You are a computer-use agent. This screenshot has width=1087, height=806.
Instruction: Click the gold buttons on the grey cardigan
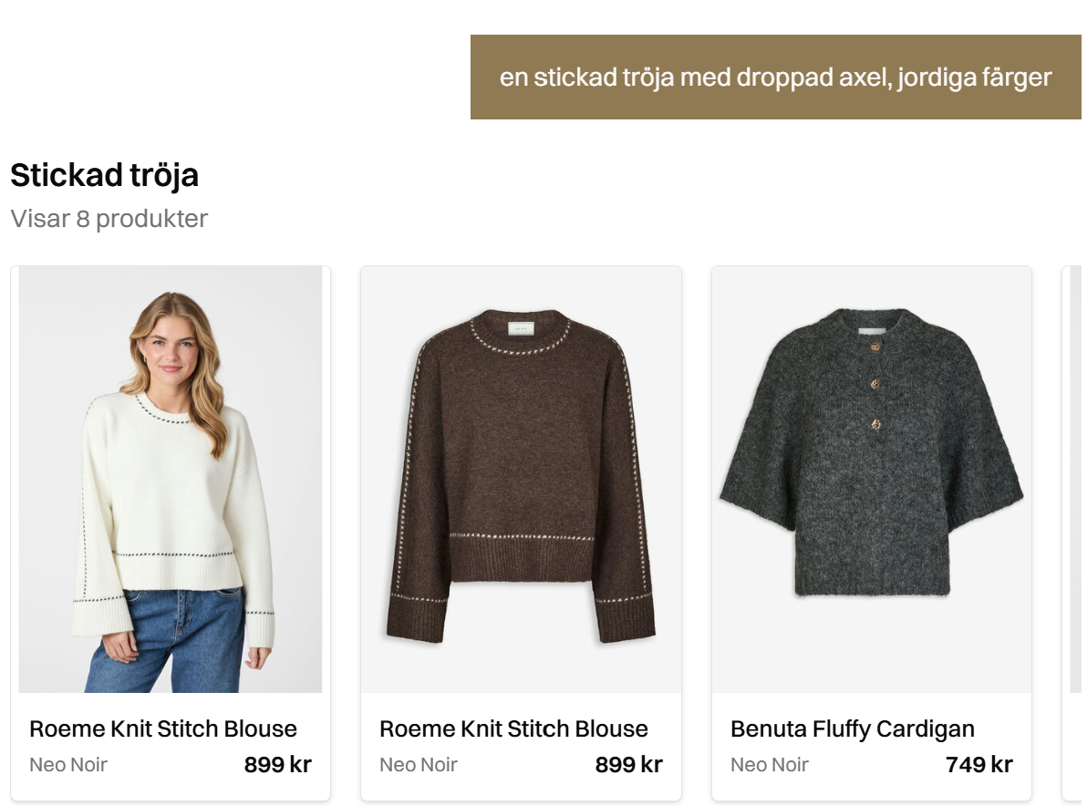coord(875,385)
